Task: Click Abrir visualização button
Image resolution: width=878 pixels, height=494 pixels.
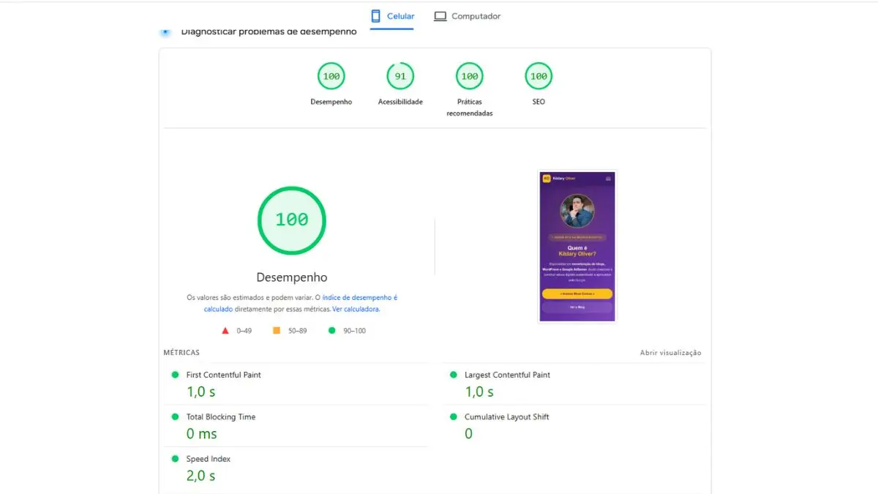Action: [x=670, y=353]
